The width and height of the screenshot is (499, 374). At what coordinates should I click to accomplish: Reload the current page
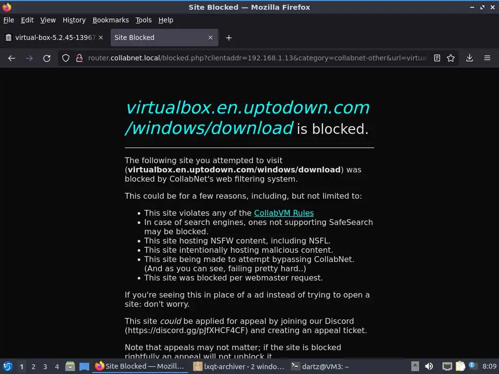click(47, 58)
